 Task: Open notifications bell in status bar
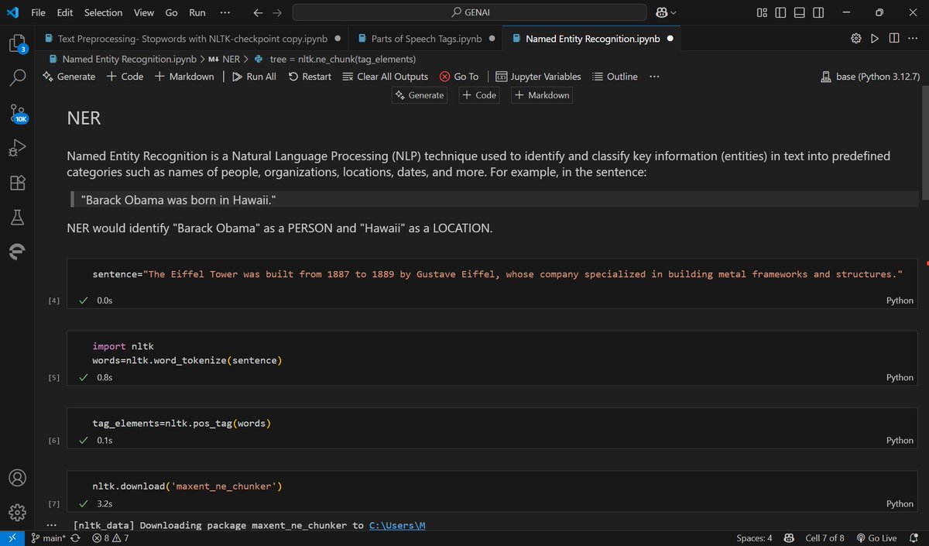pyautogui.click(x=914, y=537)
